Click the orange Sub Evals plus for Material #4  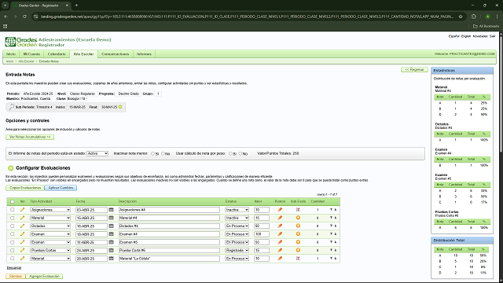coord(298,218)
